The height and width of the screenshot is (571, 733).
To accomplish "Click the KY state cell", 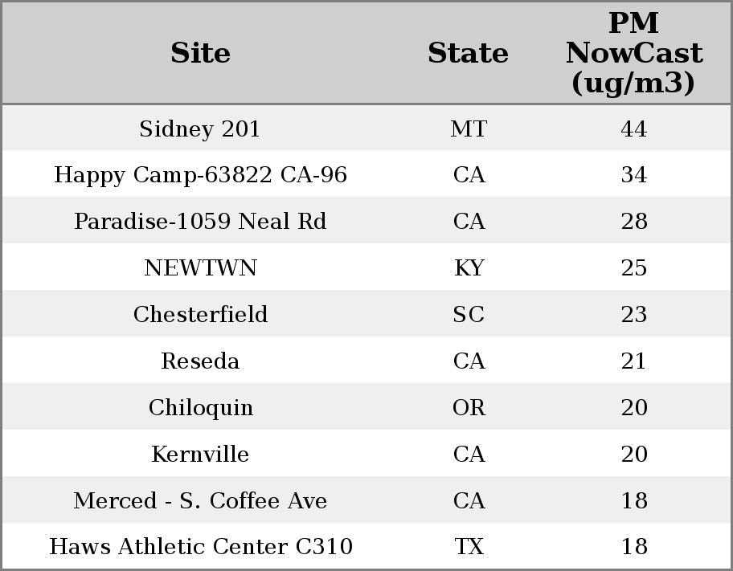I will tap(469, 268).
